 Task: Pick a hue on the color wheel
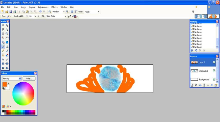point(23,94)
